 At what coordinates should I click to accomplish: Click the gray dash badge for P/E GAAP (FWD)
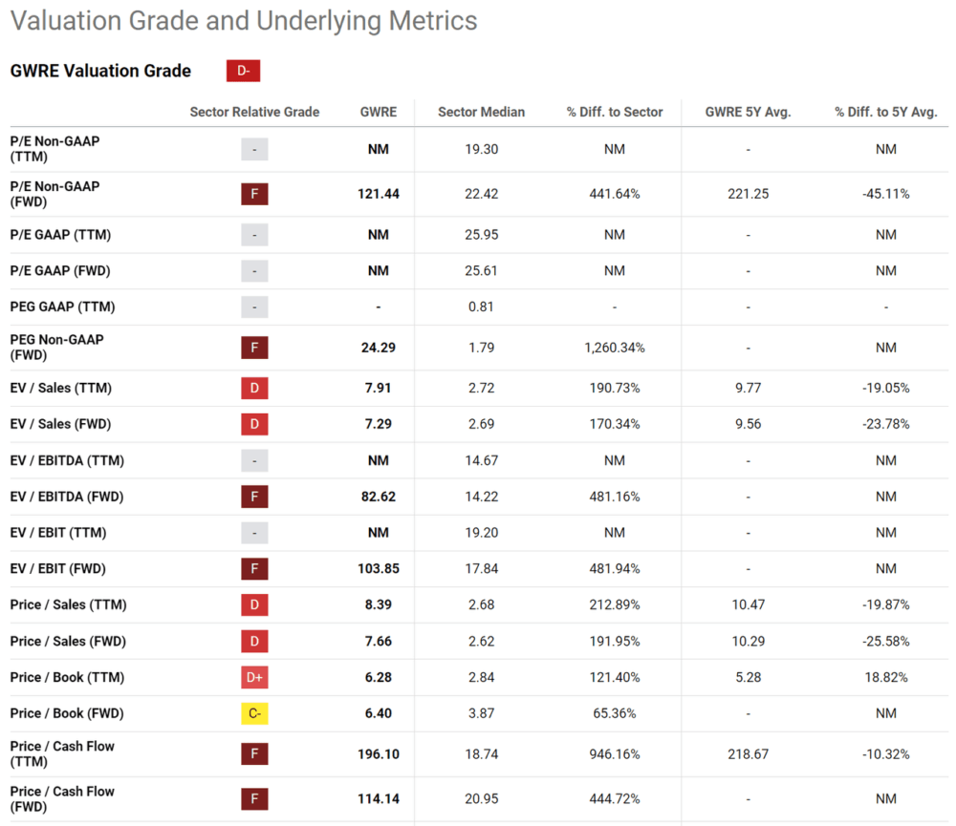pyautogui.click(x=254, y=271)
